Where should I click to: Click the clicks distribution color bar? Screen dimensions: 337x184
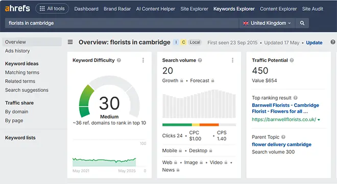(199, 125)
